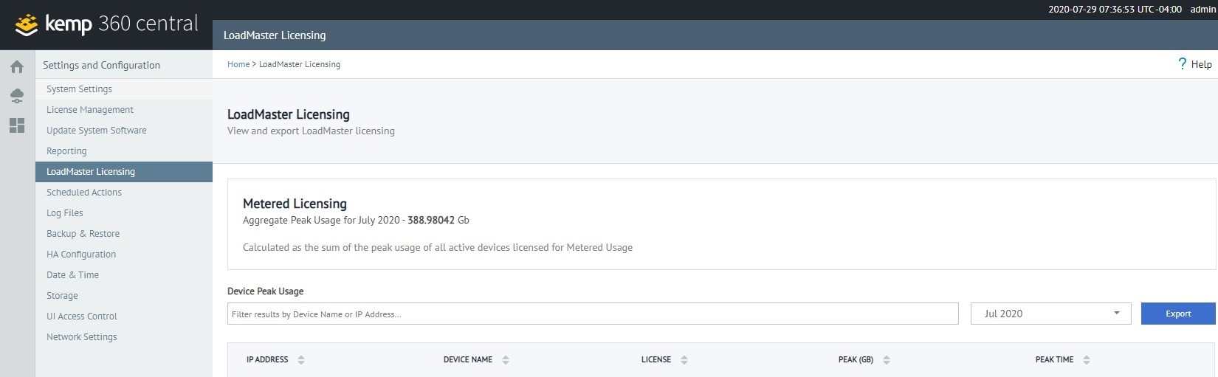Click the LoadMaster Licensing breadcrumb text
Image resolution: width=1218 pixels, height=377 pixels.
coord(300,64)
